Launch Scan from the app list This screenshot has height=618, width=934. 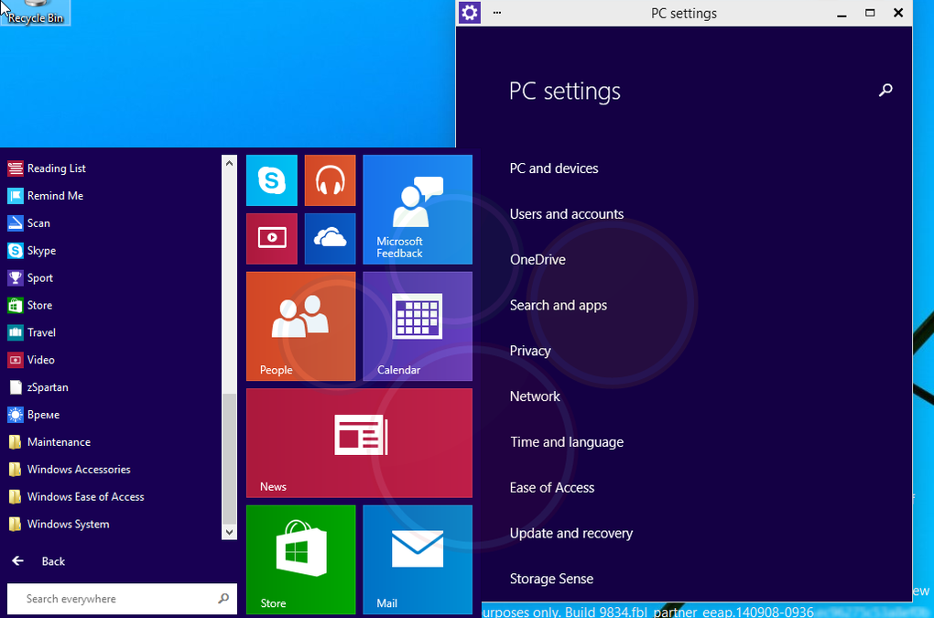[x=28, y=223]
